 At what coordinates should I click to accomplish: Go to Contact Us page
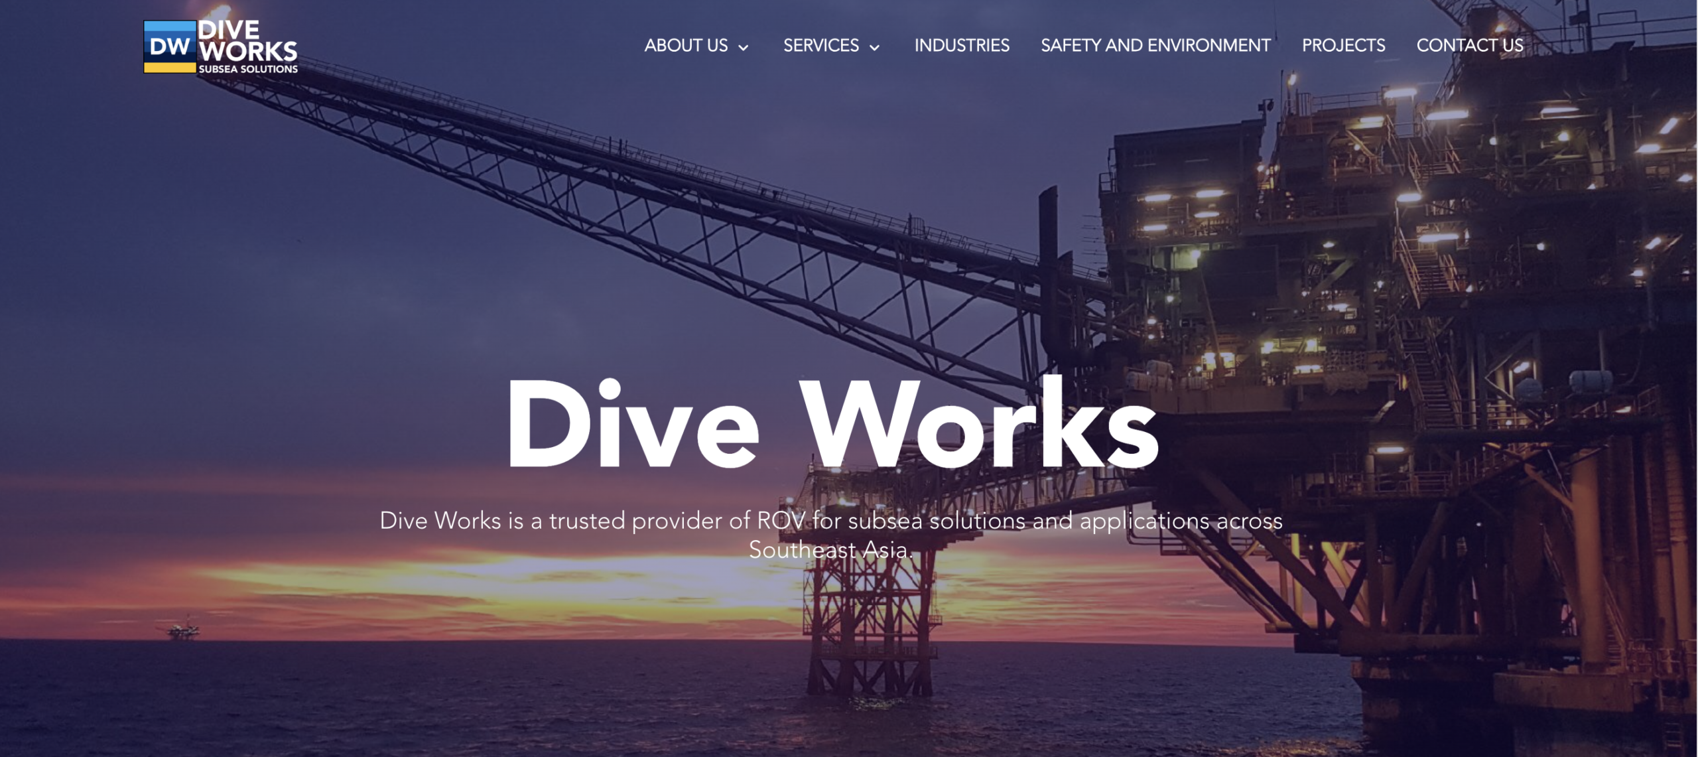point(1470,45)
